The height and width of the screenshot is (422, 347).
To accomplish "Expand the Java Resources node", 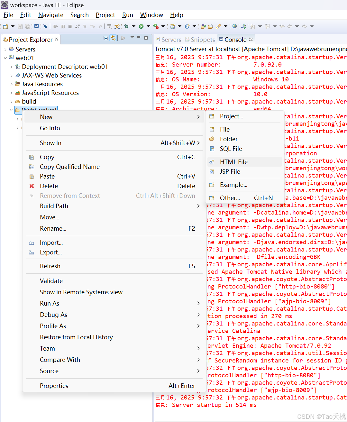I will tap(12, 84).
